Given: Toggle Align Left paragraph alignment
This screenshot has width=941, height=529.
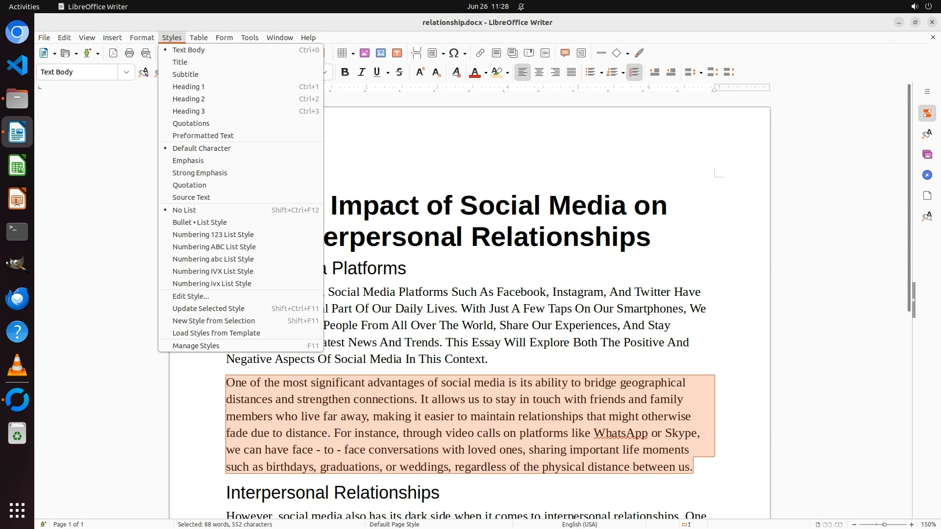Looking at the screenshot, I should (x=523, y=72).
